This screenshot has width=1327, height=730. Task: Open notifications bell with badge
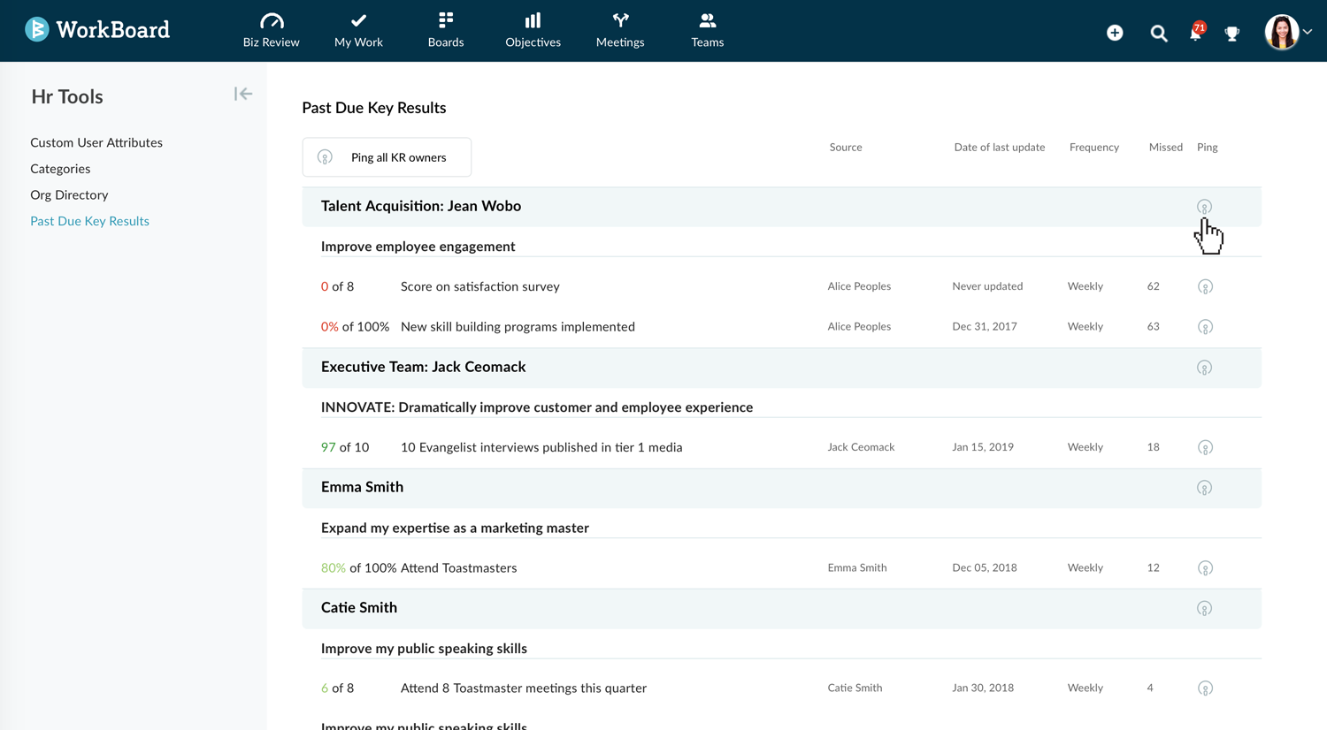[x=1195, y=34]
